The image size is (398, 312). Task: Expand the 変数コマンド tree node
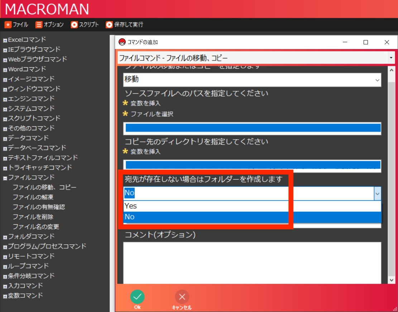click(x=5, y=297)
